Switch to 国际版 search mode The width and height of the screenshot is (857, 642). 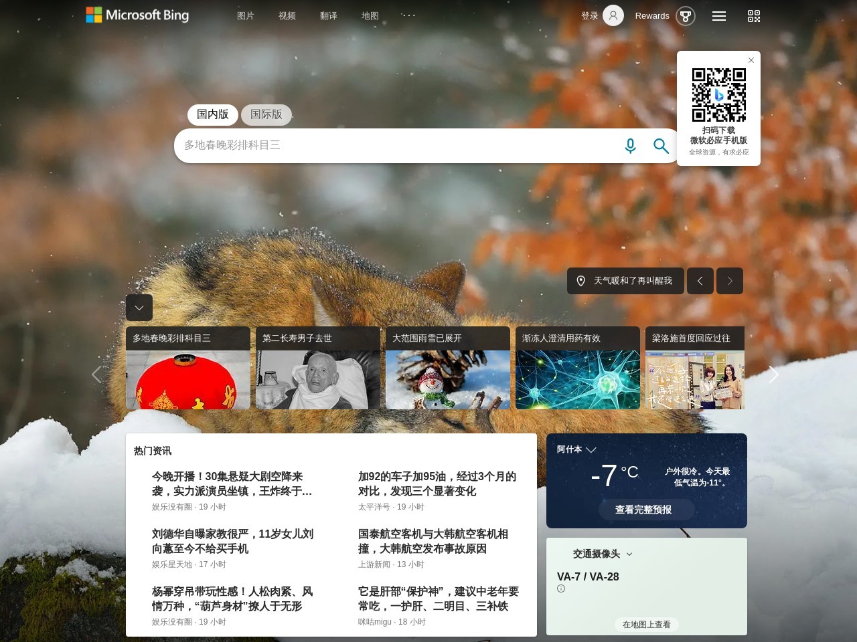coord(266,114)
